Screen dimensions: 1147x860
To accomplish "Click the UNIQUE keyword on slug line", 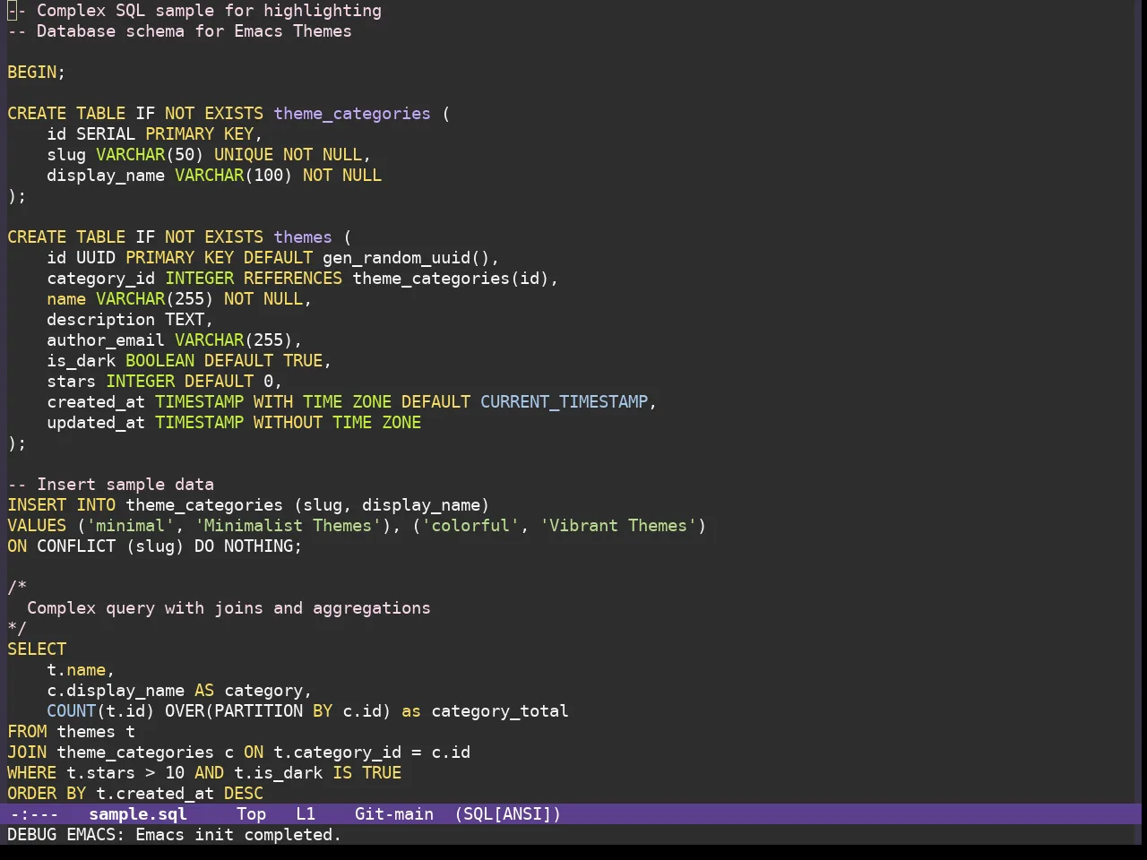I will [244, 155].
